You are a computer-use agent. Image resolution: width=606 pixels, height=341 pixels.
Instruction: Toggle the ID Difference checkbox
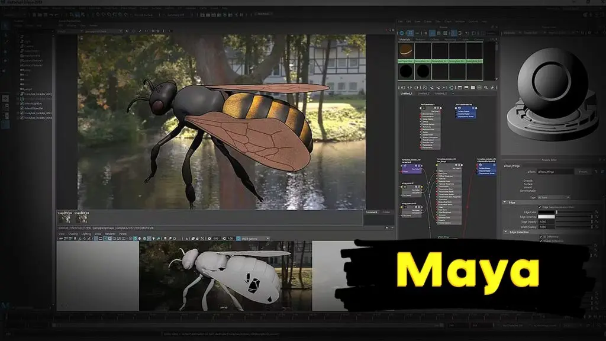pos(541,237)
